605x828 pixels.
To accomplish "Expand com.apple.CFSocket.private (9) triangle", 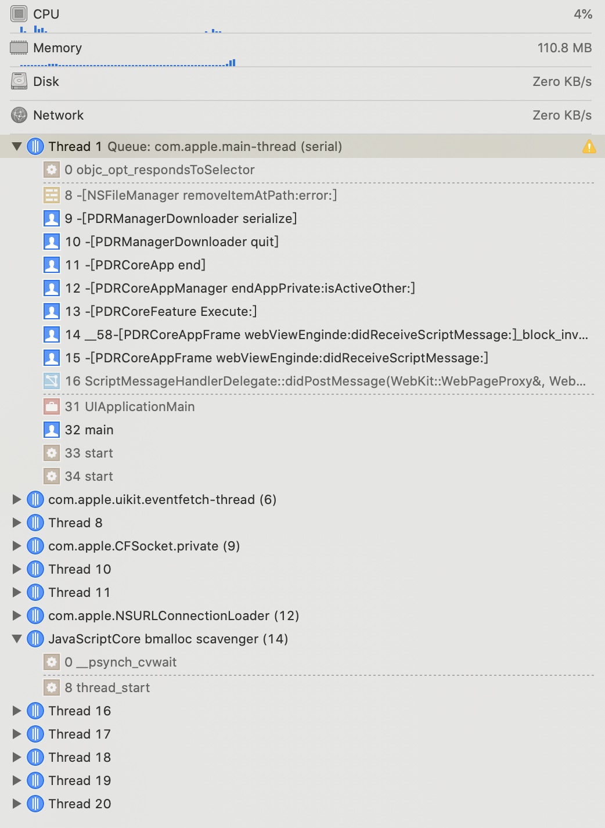I will click(x=17, y=546).
